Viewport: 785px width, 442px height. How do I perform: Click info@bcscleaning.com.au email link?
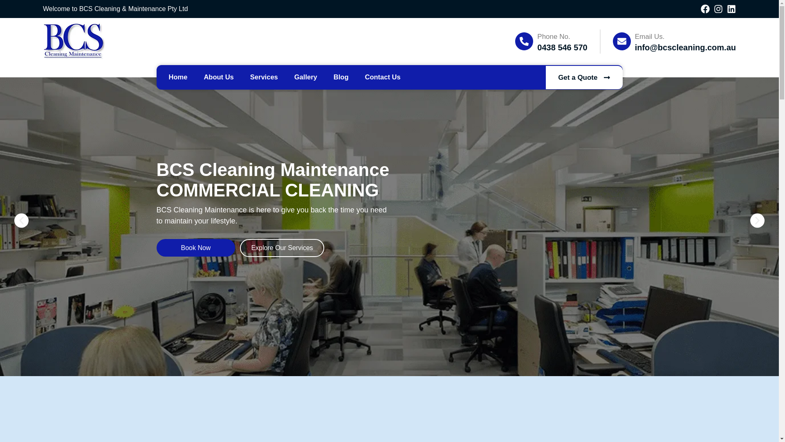[685, 47]
